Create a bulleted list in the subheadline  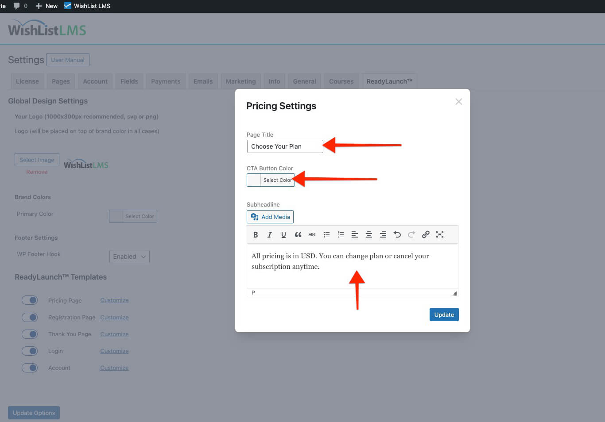[x=326, y=234]
